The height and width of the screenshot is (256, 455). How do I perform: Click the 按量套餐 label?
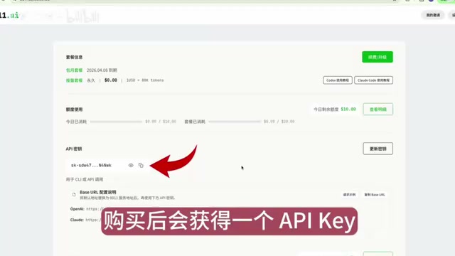pos(74,80)
